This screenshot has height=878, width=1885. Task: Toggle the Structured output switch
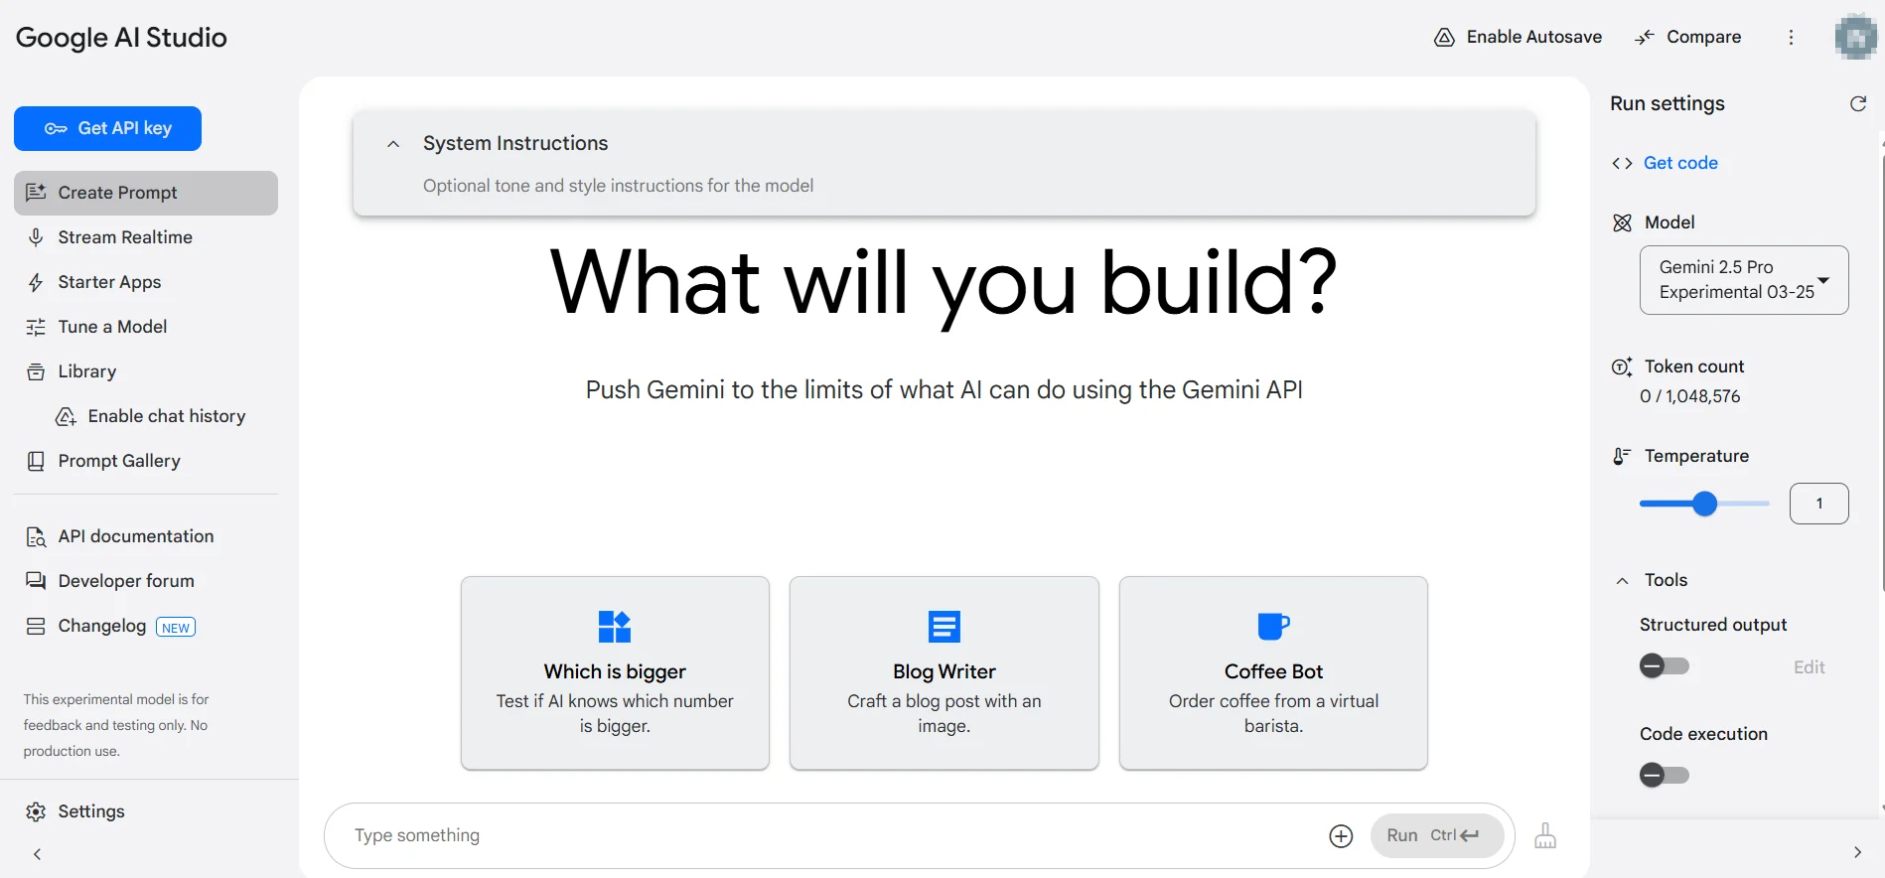click(x=1664, y=666)
